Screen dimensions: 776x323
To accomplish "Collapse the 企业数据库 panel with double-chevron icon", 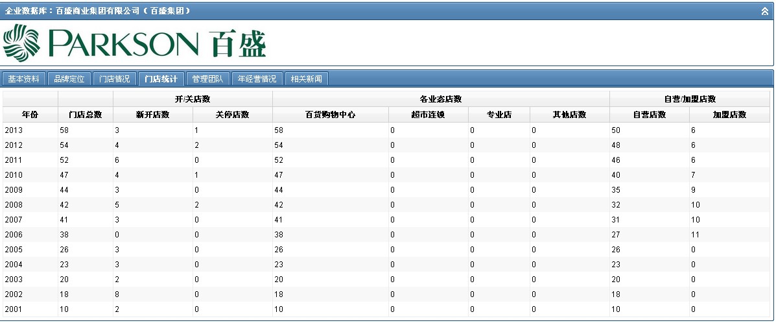I will [x=764, y=11].
